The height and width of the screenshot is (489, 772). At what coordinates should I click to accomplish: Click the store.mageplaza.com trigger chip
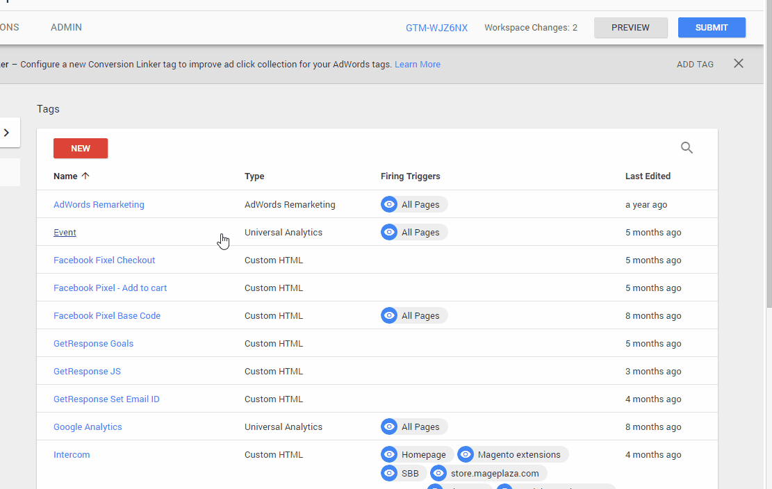488,473
